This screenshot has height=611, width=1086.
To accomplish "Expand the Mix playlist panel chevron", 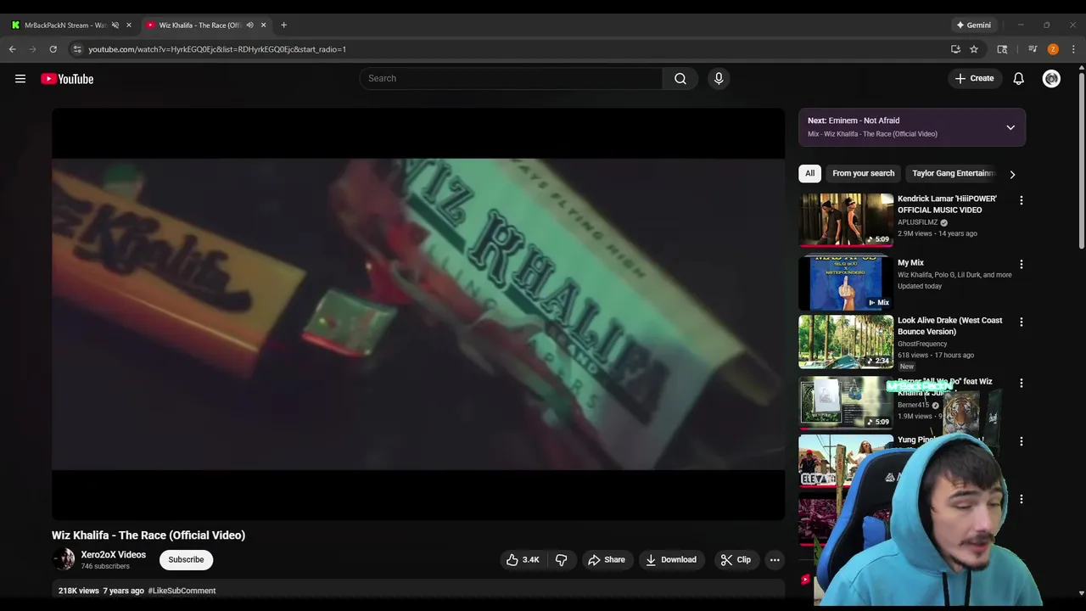I will tap(1010, 128).
